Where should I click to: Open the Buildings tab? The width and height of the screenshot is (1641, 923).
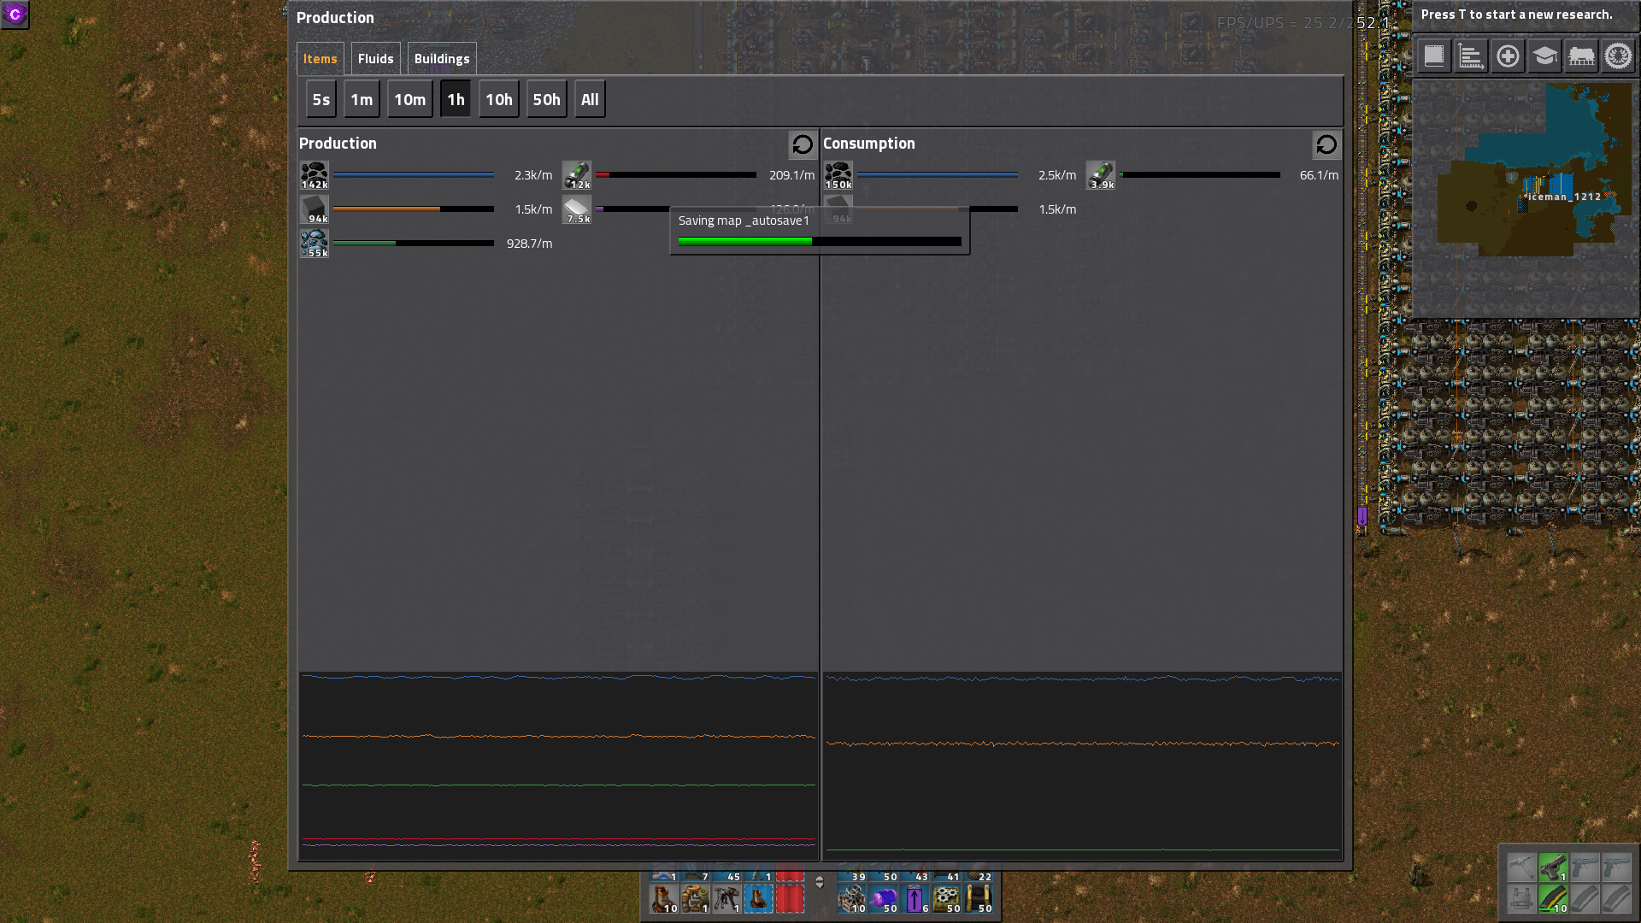[441, 58]
